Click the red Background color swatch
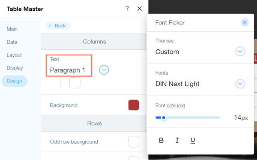The image size is (257, 160). (x=134, y=105)
